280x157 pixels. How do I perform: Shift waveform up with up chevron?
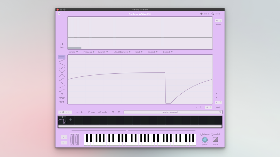pyautogui.click(x=216, y=93)
